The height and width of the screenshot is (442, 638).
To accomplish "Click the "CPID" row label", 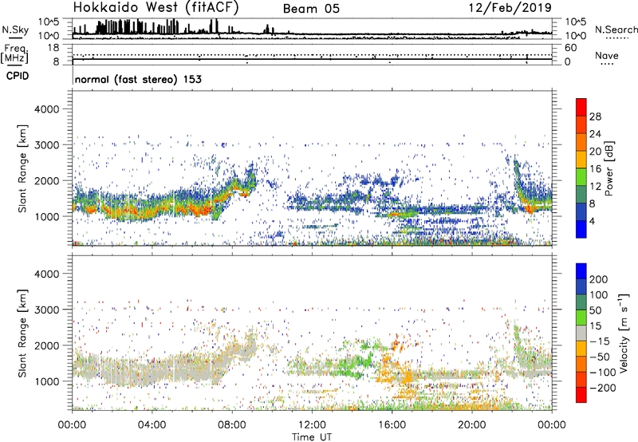I will point(17,76).
